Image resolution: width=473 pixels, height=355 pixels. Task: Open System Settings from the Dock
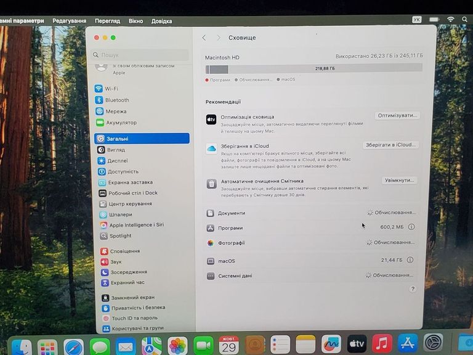(x=433, y=343)
